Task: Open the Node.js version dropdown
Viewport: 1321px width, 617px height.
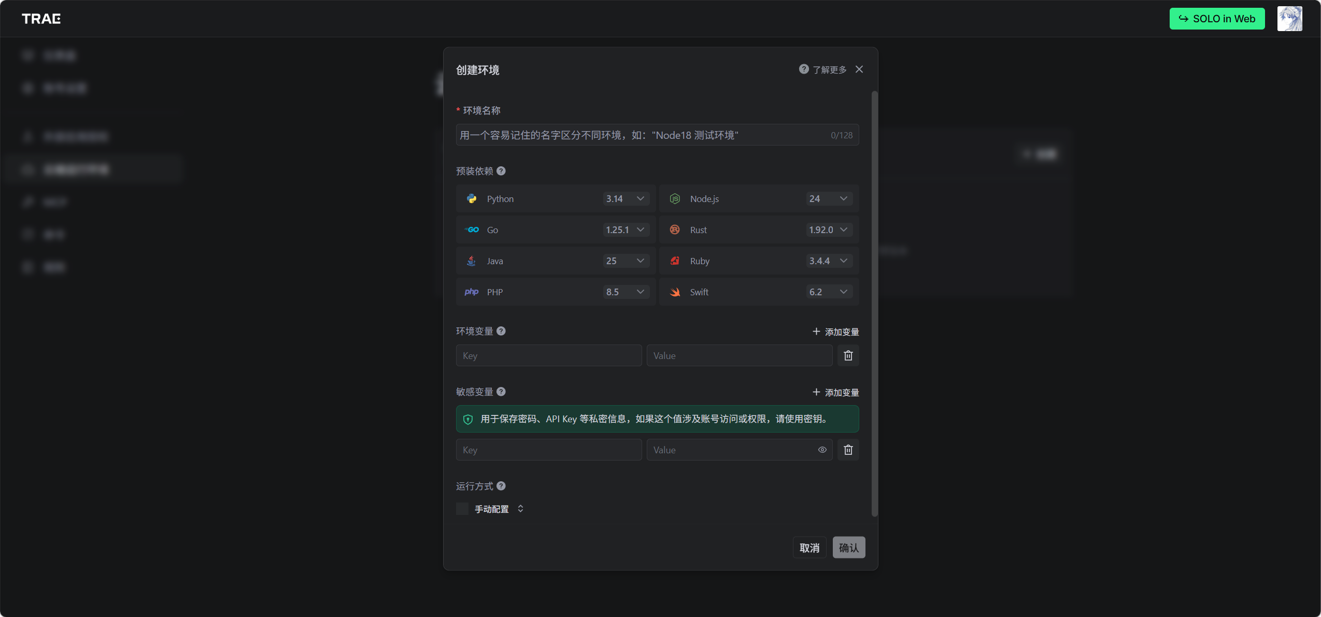Action: tap(829, 199)
